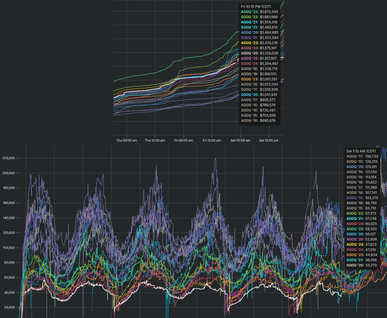Click the 200,000 y-axis label
387x318 pixels.
click(x=9, y=173)
